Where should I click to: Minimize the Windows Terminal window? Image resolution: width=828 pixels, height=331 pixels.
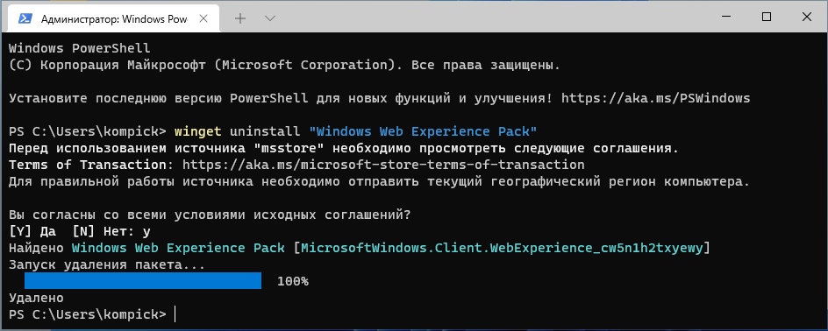pyautogui.click(x=726, y=17)
